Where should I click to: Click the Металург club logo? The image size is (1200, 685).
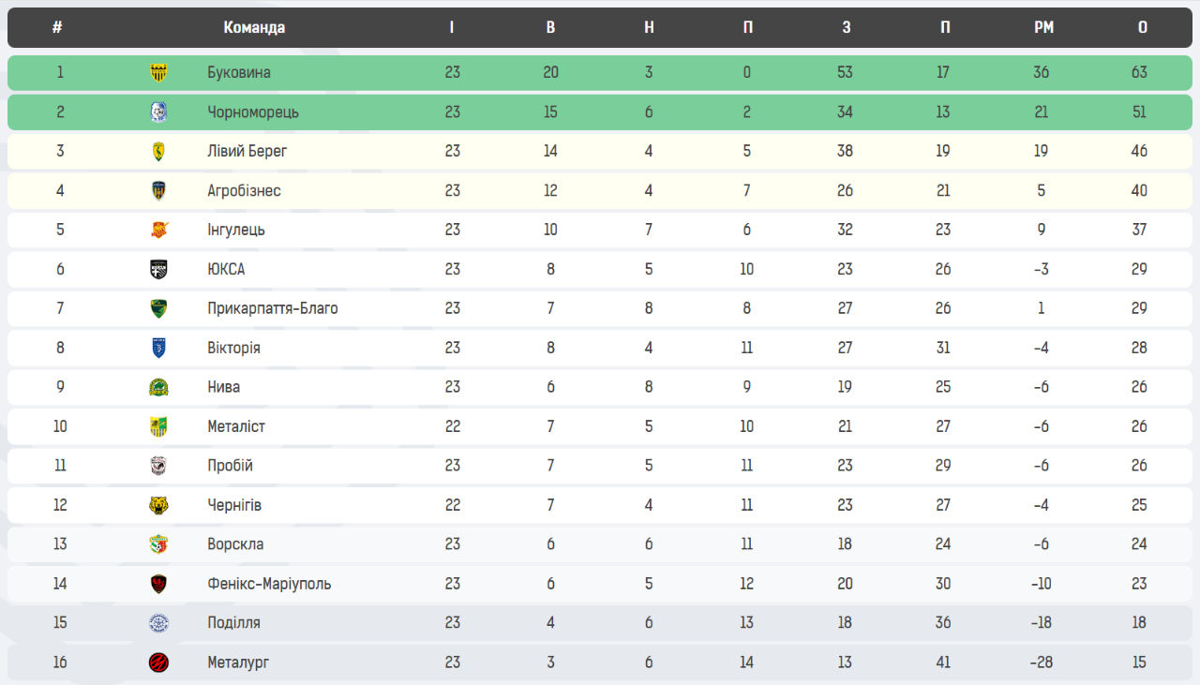[x=159, y=663]
